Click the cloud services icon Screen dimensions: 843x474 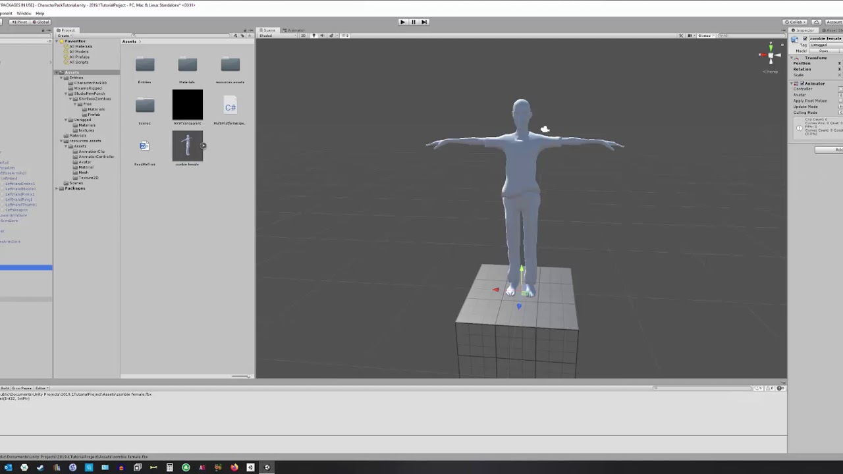coord(817,22)
